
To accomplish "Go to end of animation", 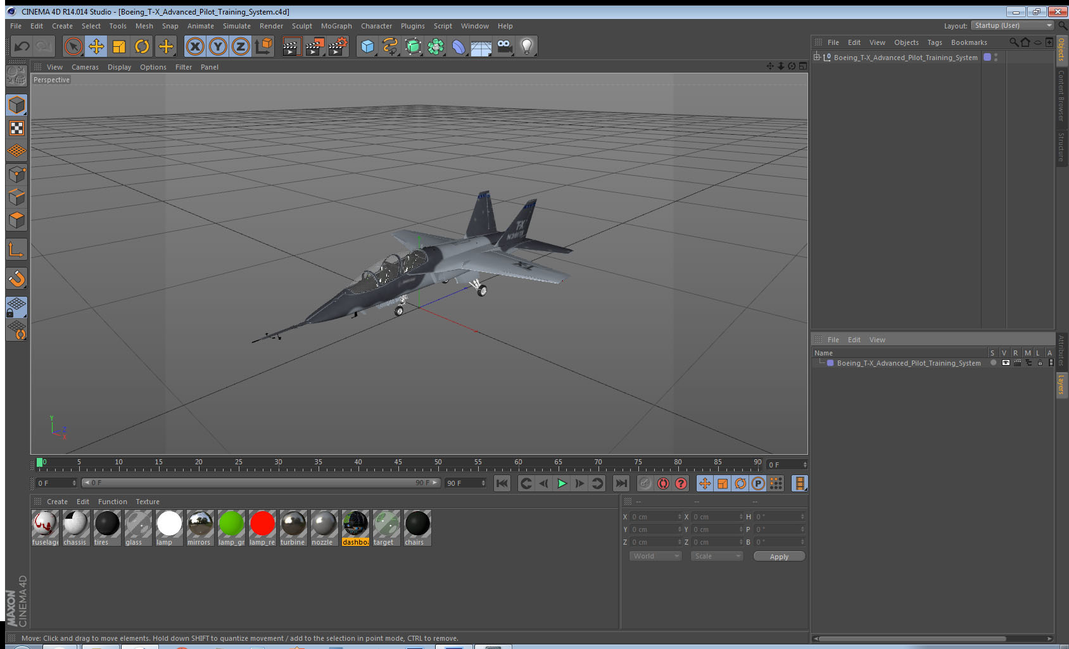I will point(621,483).
